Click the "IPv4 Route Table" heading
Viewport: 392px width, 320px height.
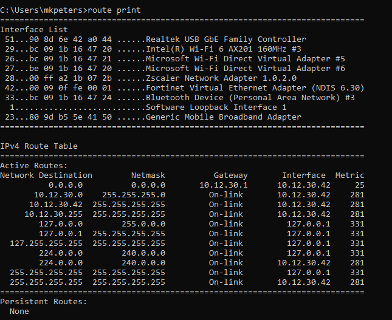click(39, 146)
